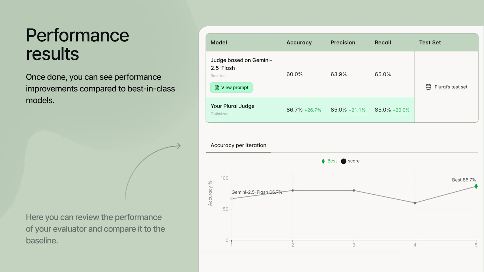Select the chart data point at iteration 2

pyautogui.click(x=293, y=190)
